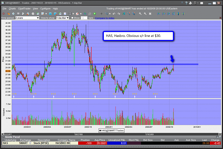Open the dot dropdown beside the red line icon

[x=81, y=14]
